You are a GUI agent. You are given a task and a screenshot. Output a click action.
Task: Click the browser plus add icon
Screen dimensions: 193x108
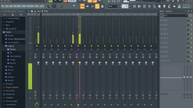(x=5, y=15)
